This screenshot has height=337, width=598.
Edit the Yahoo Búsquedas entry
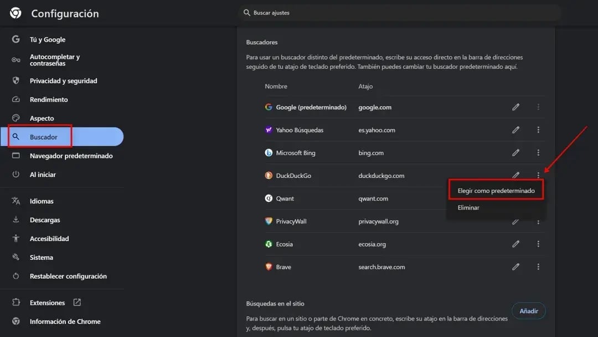pyautogui.click(x=515, y=130)
